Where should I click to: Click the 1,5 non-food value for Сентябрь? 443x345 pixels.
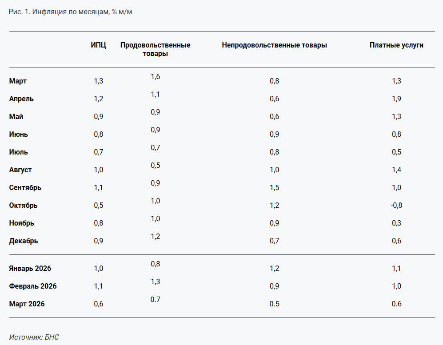[x=274, y=188]
